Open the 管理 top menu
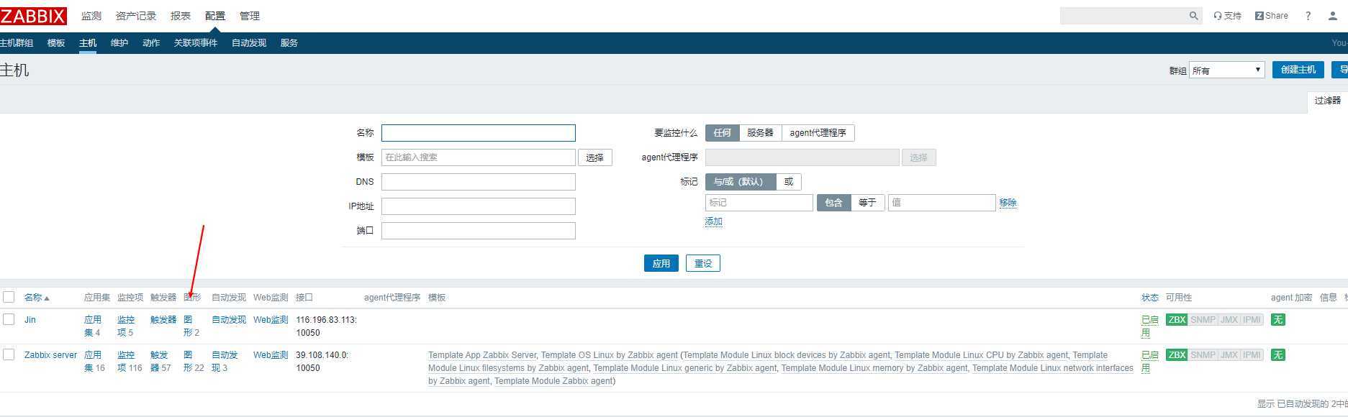 coord(250,16)
